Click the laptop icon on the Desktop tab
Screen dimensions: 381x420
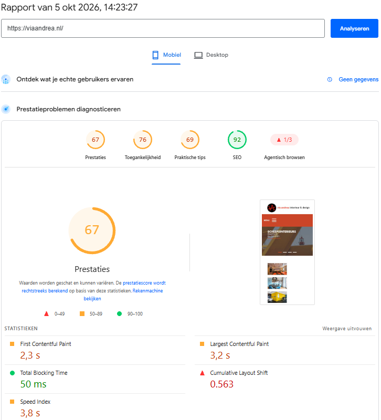[198, 55]
